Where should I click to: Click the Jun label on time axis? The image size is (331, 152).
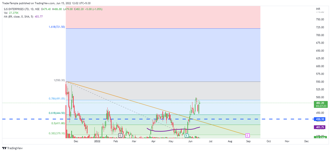[190, 141]
